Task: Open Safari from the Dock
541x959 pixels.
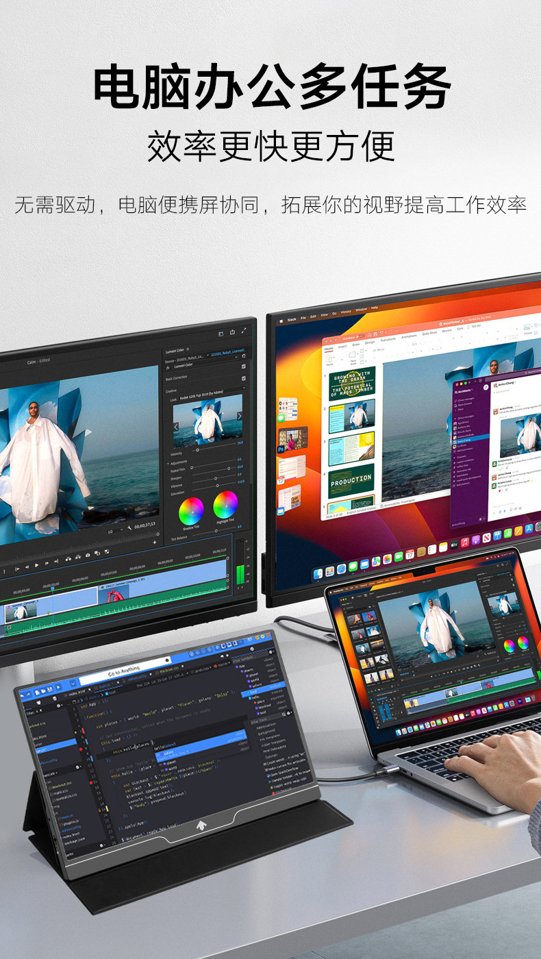Action: point(341,569)
